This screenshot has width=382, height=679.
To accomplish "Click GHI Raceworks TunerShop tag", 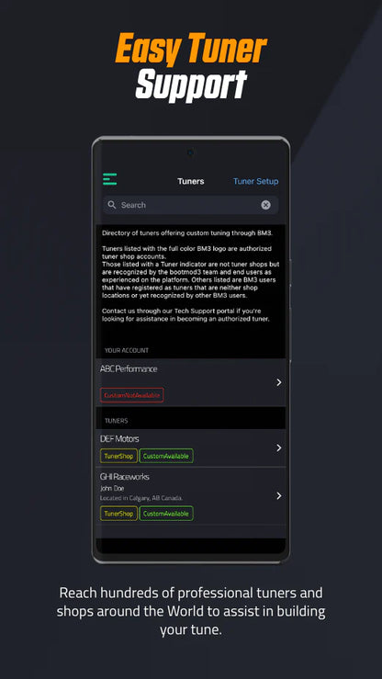I will (x=119, y=513).
